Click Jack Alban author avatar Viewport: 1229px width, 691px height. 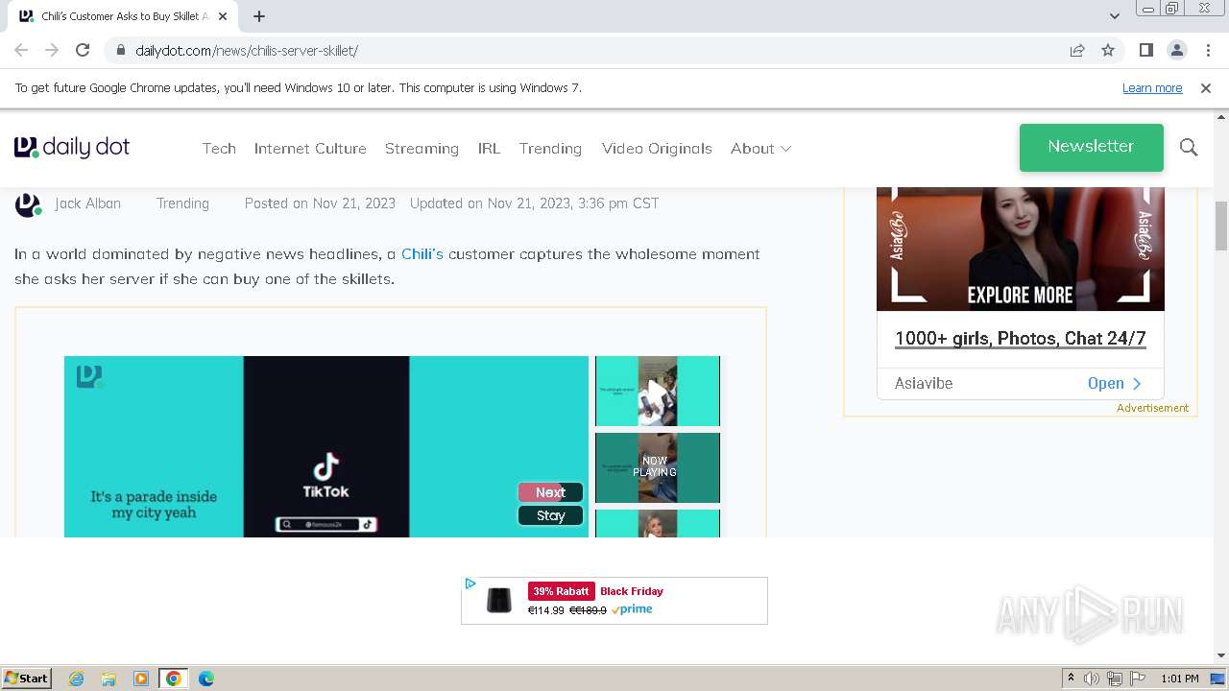pos(28,204)
